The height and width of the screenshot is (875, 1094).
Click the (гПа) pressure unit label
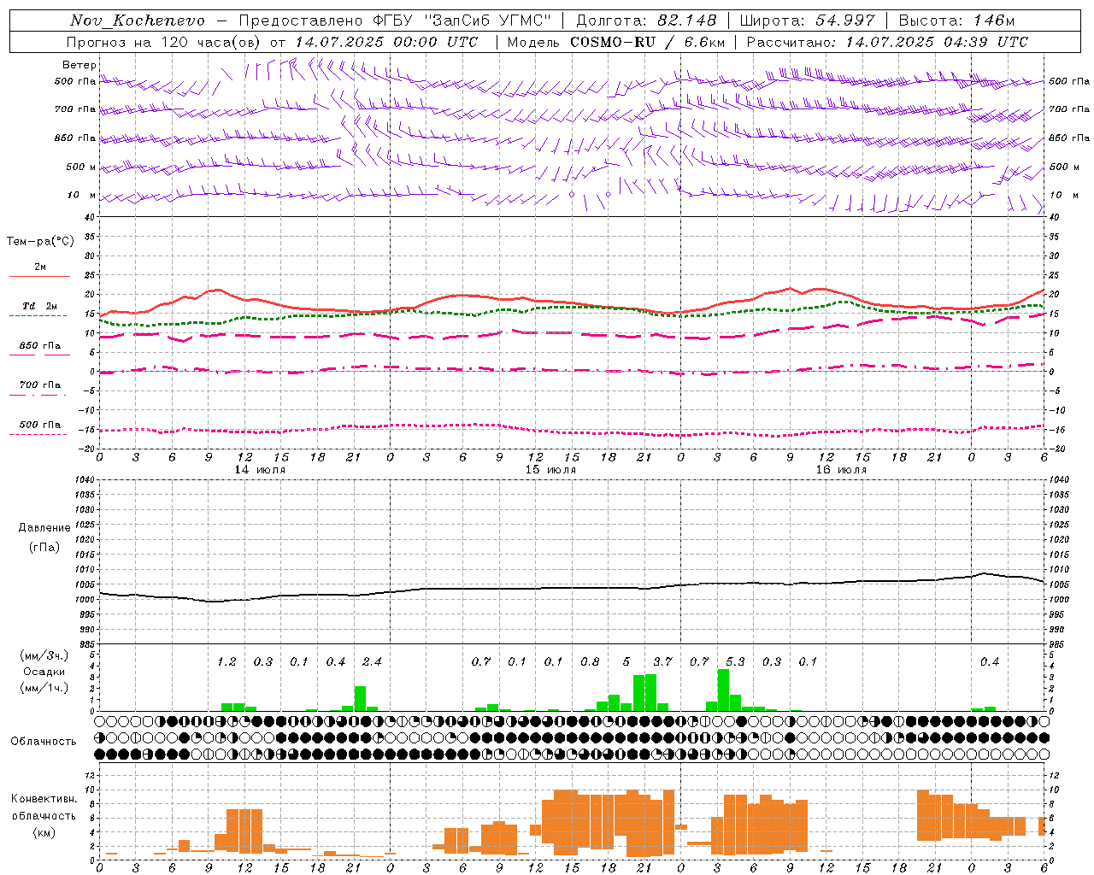click(x=44, y=548)
